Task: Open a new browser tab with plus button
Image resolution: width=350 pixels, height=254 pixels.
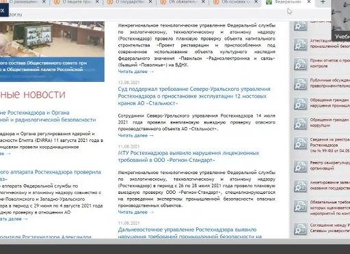Action: pyautogui.click(x=323, y=2)
